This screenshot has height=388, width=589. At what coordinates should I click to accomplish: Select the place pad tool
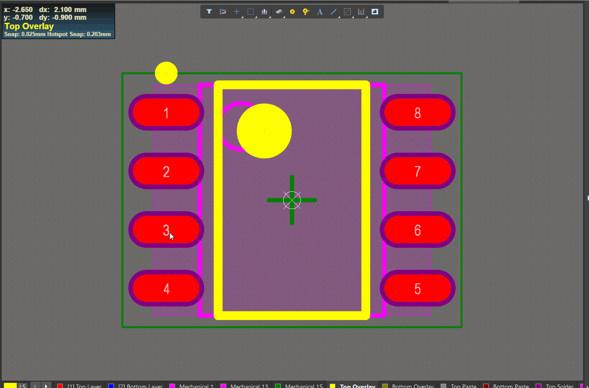292,12
